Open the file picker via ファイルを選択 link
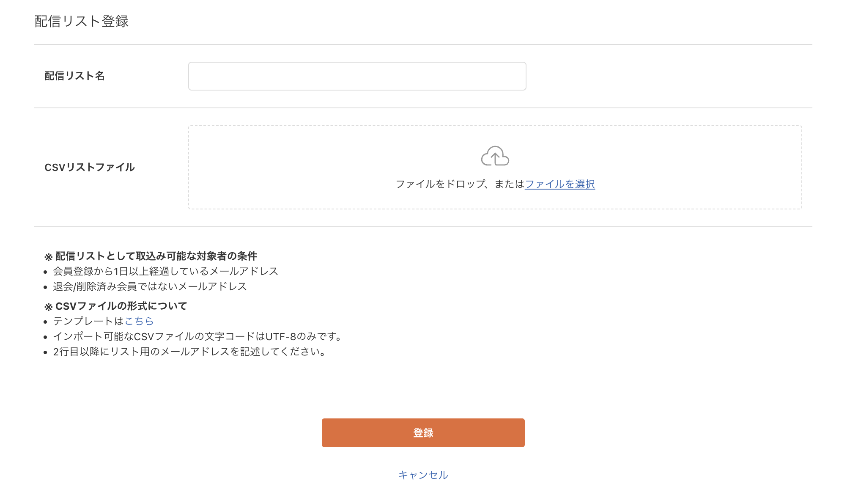This screenshot has height=495, width=850. coord(559,184)
